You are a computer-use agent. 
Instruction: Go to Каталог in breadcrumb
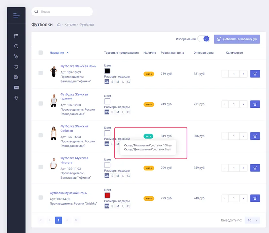[x=70, y=25]
